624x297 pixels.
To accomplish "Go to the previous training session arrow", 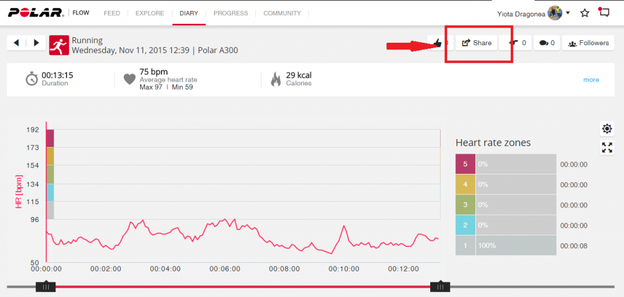I will [x=16, y=43].
